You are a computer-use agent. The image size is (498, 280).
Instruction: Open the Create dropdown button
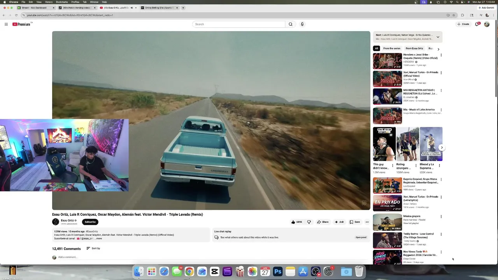[x=463, y=24]
